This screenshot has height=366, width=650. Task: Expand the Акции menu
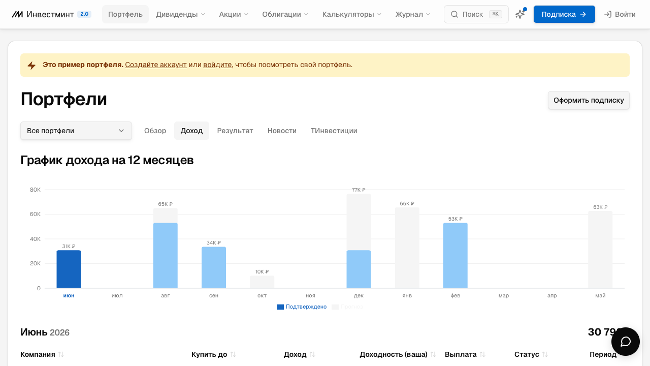(234, 14)
